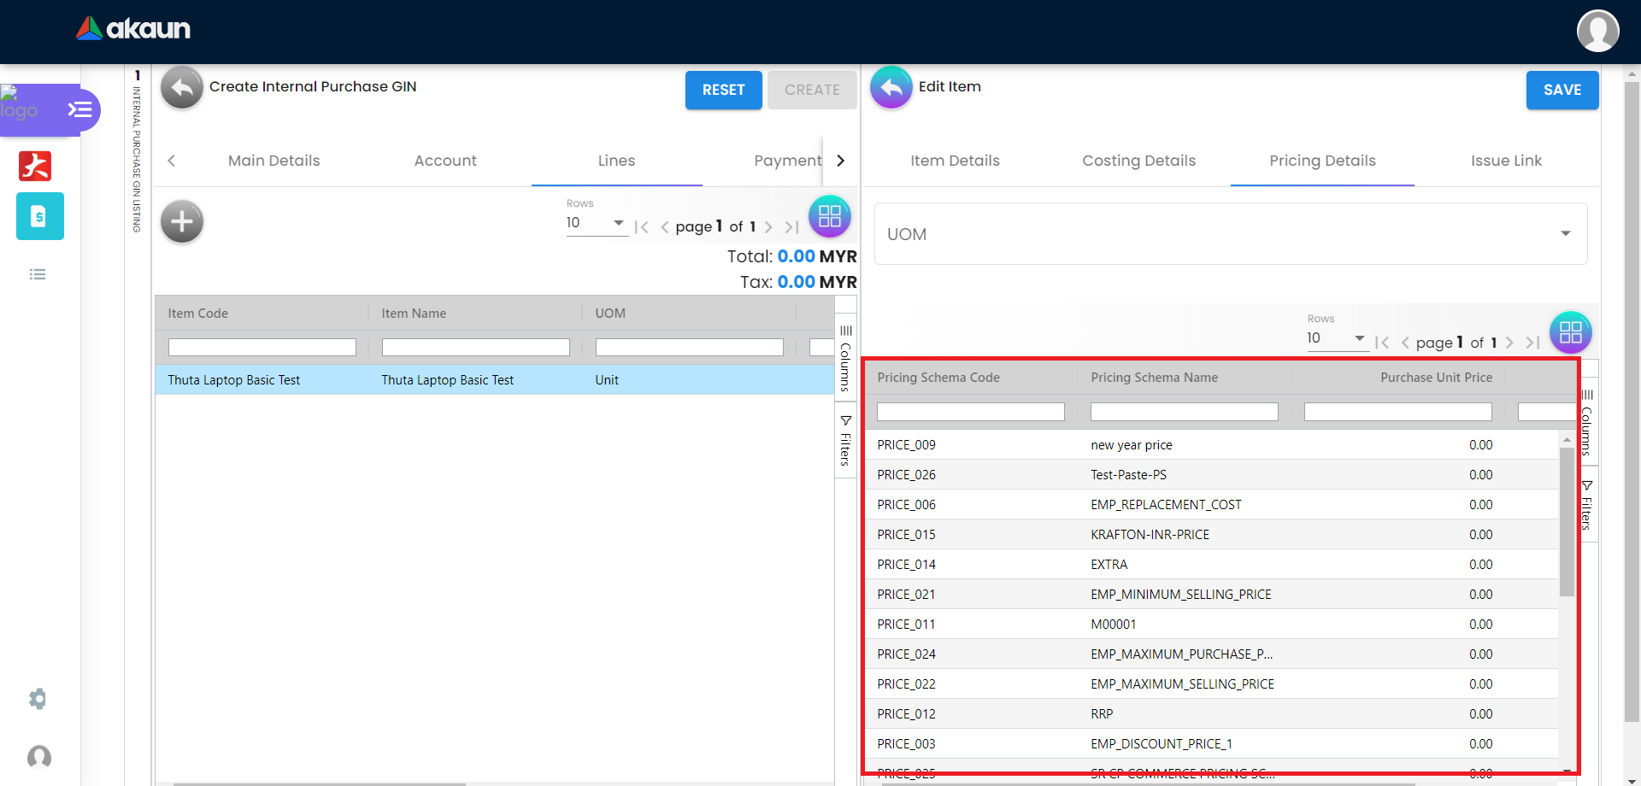The image size is (1641, 786).
Task: Open grid view icon in Lines panel
Action: click(829, 217)
